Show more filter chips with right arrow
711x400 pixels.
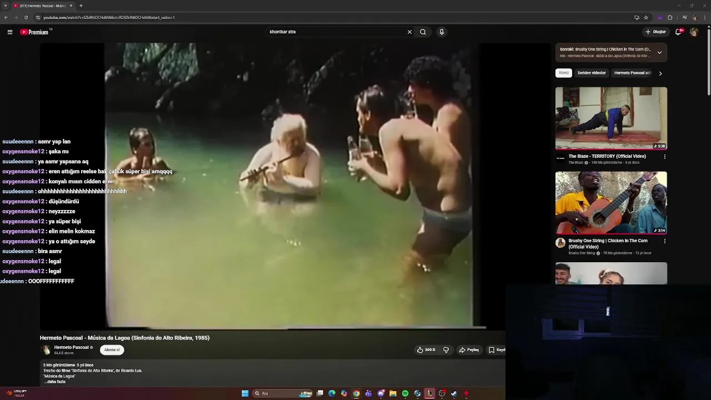660,73
